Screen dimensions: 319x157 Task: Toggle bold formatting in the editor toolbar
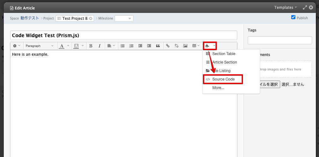pos(91,46)
